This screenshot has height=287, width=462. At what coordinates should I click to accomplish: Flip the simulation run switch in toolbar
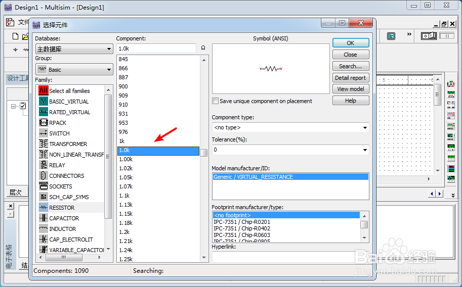tap(429, 36)
